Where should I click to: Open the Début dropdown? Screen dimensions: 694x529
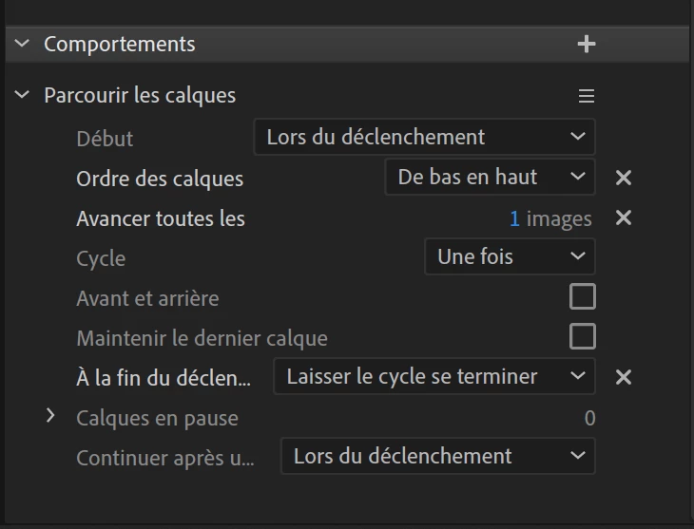tap(424, 137)
